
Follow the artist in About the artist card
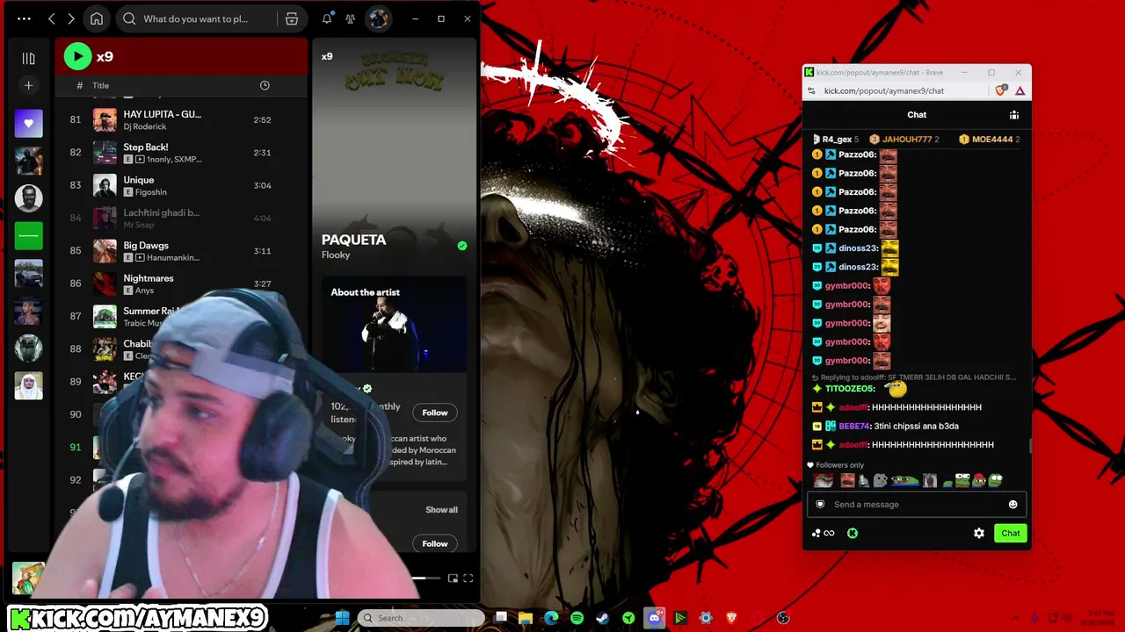click(x=435, y=413)
